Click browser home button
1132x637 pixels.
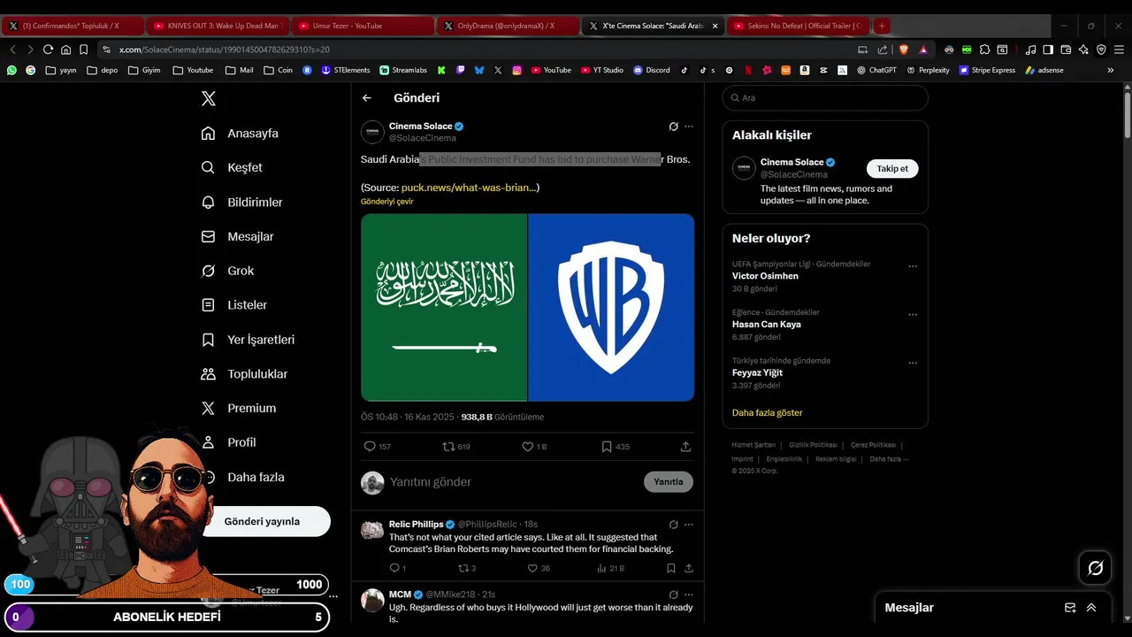click(x=65, y=50)
